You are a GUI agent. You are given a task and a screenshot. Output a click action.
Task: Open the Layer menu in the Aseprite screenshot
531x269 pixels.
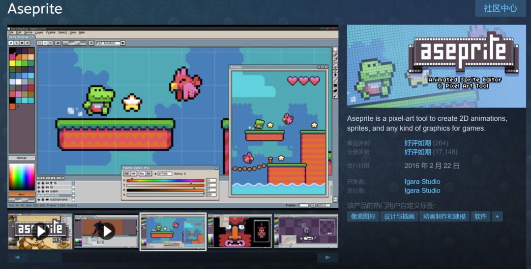tap(39, 32)
